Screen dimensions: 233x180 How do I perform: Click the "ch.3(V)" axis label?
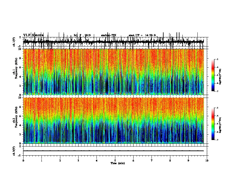click(x=14, y=151)
